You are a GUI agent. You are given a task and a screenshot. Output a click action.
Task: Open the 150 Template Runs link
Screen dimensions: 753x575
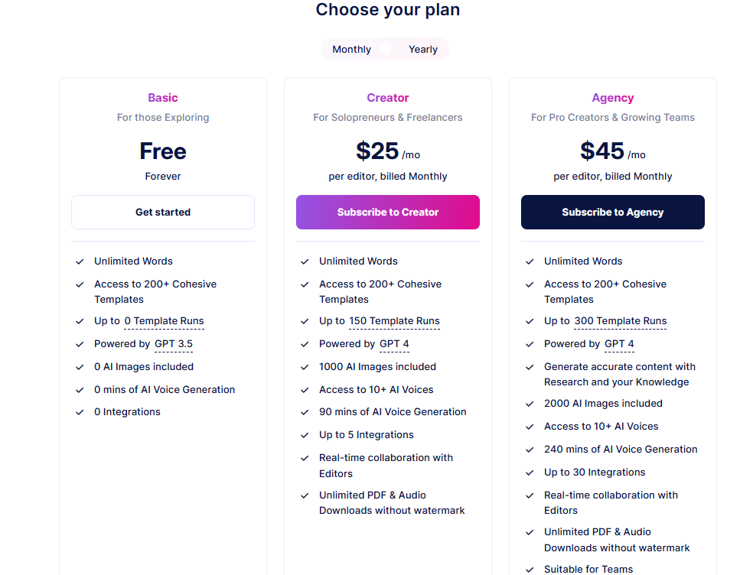coord(395,321)
